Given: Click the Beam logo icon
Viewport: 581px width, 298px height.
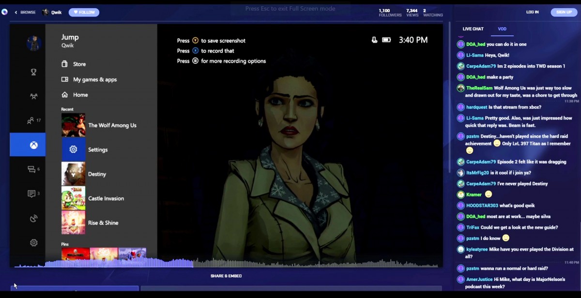Looking at the screenshot, I should point(5,12).
